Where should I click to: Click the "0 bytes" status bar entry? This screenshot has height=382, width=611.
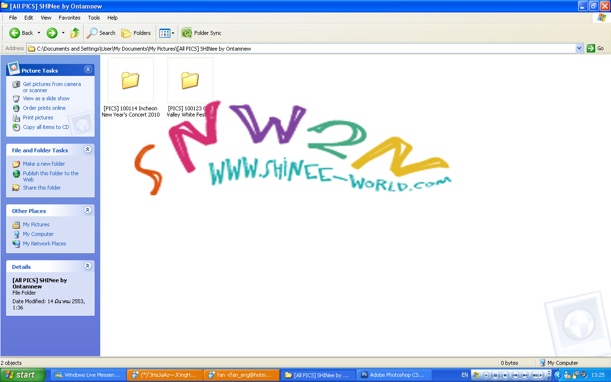click(x=509, y=363)
